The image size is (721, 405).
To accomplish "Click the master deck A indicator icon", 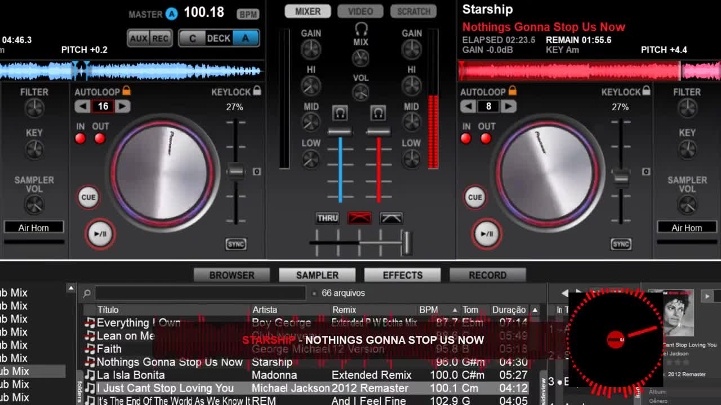I will (x=171, y=13).
